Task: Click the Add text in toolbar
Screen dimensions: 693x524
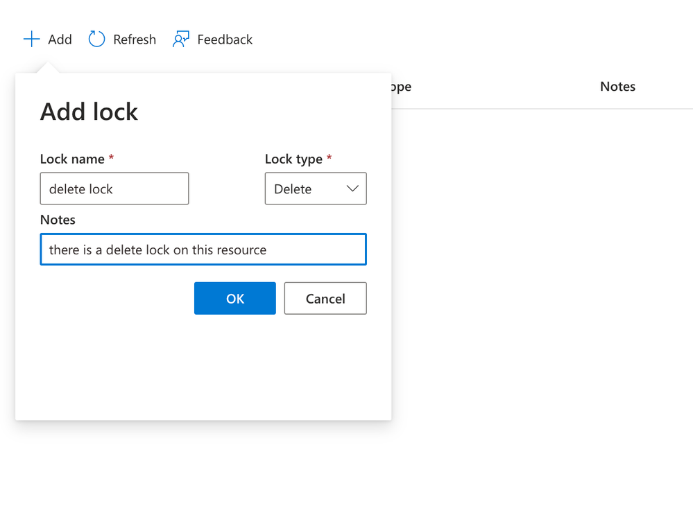Action: coord(60,40)
